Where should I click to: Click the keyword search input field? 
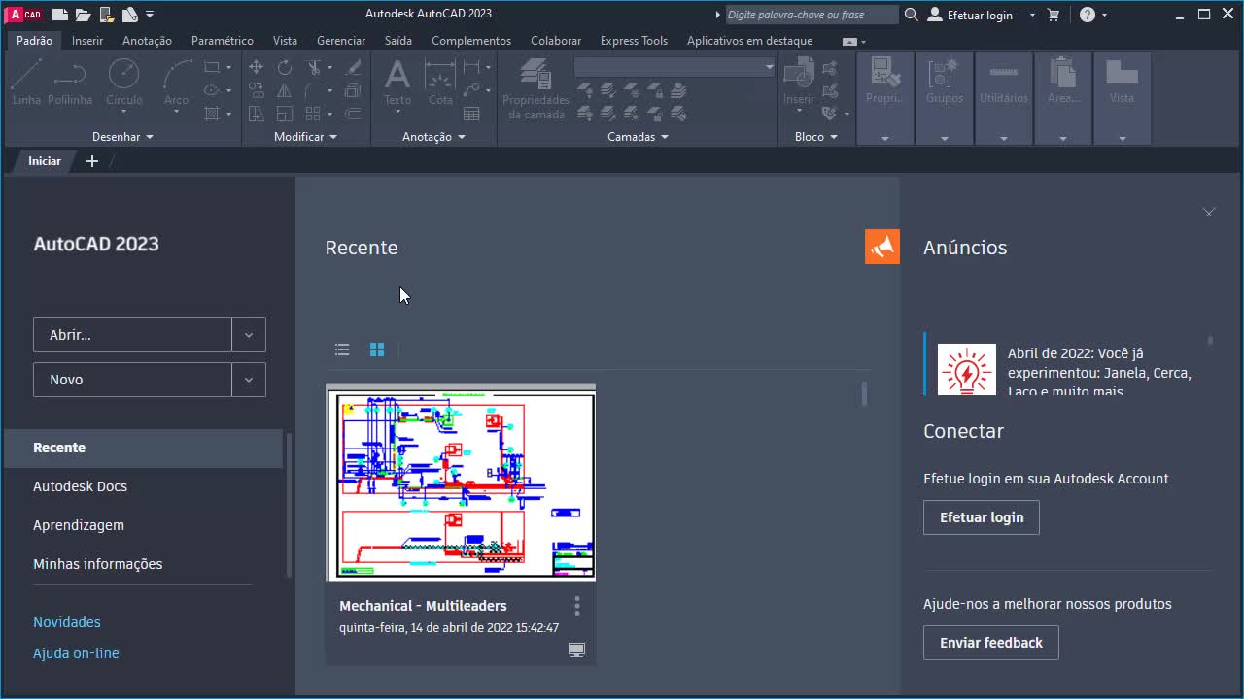coord(812,15)
